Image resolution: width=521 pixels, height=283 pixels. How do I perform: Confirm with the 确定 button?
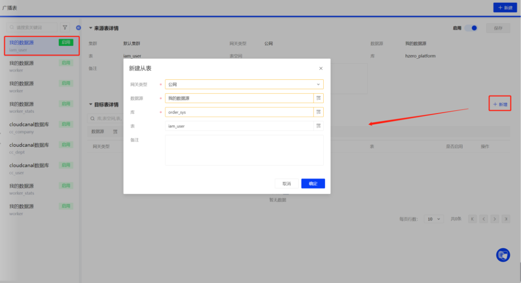pos(313,183)
